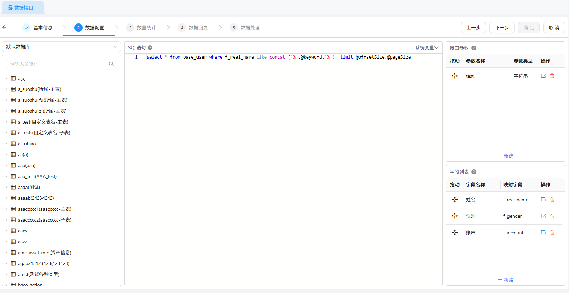The width and height of the screenshot is (569, 293).
Task: Click the 取消 button
Action: click(x=554, y=28)
